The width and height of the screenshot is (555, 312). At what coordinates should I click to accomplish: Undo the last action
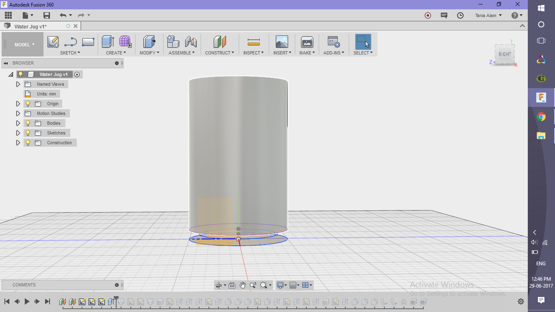click(x=63, y=15)
